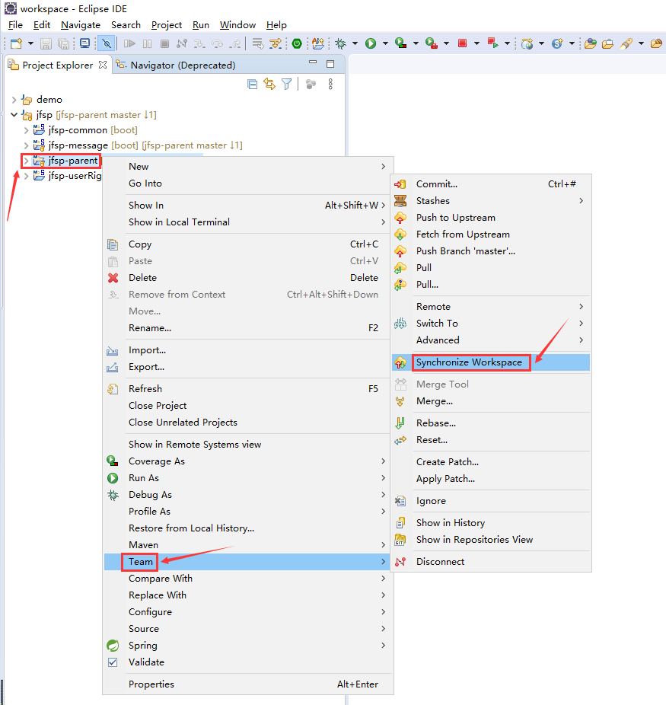Image resolution: width=666 pixels, height=705 pixels.
Task: Open the Project Explorer filter funnel icon
Action: tap(286, 84)
